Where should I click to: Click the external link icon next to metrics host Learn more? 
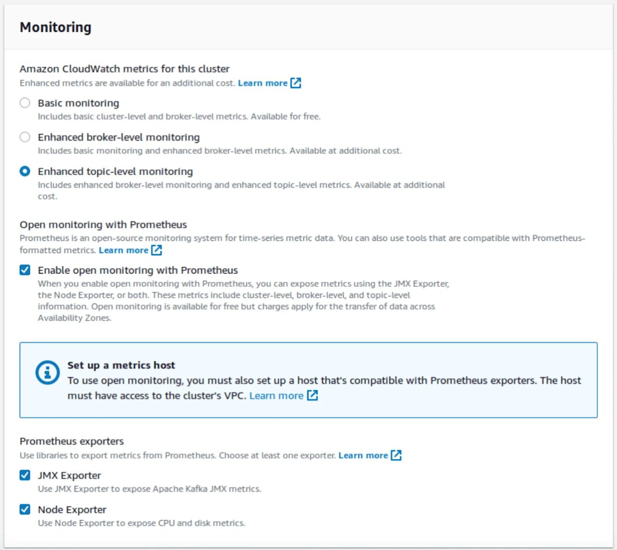pos(312,395)
